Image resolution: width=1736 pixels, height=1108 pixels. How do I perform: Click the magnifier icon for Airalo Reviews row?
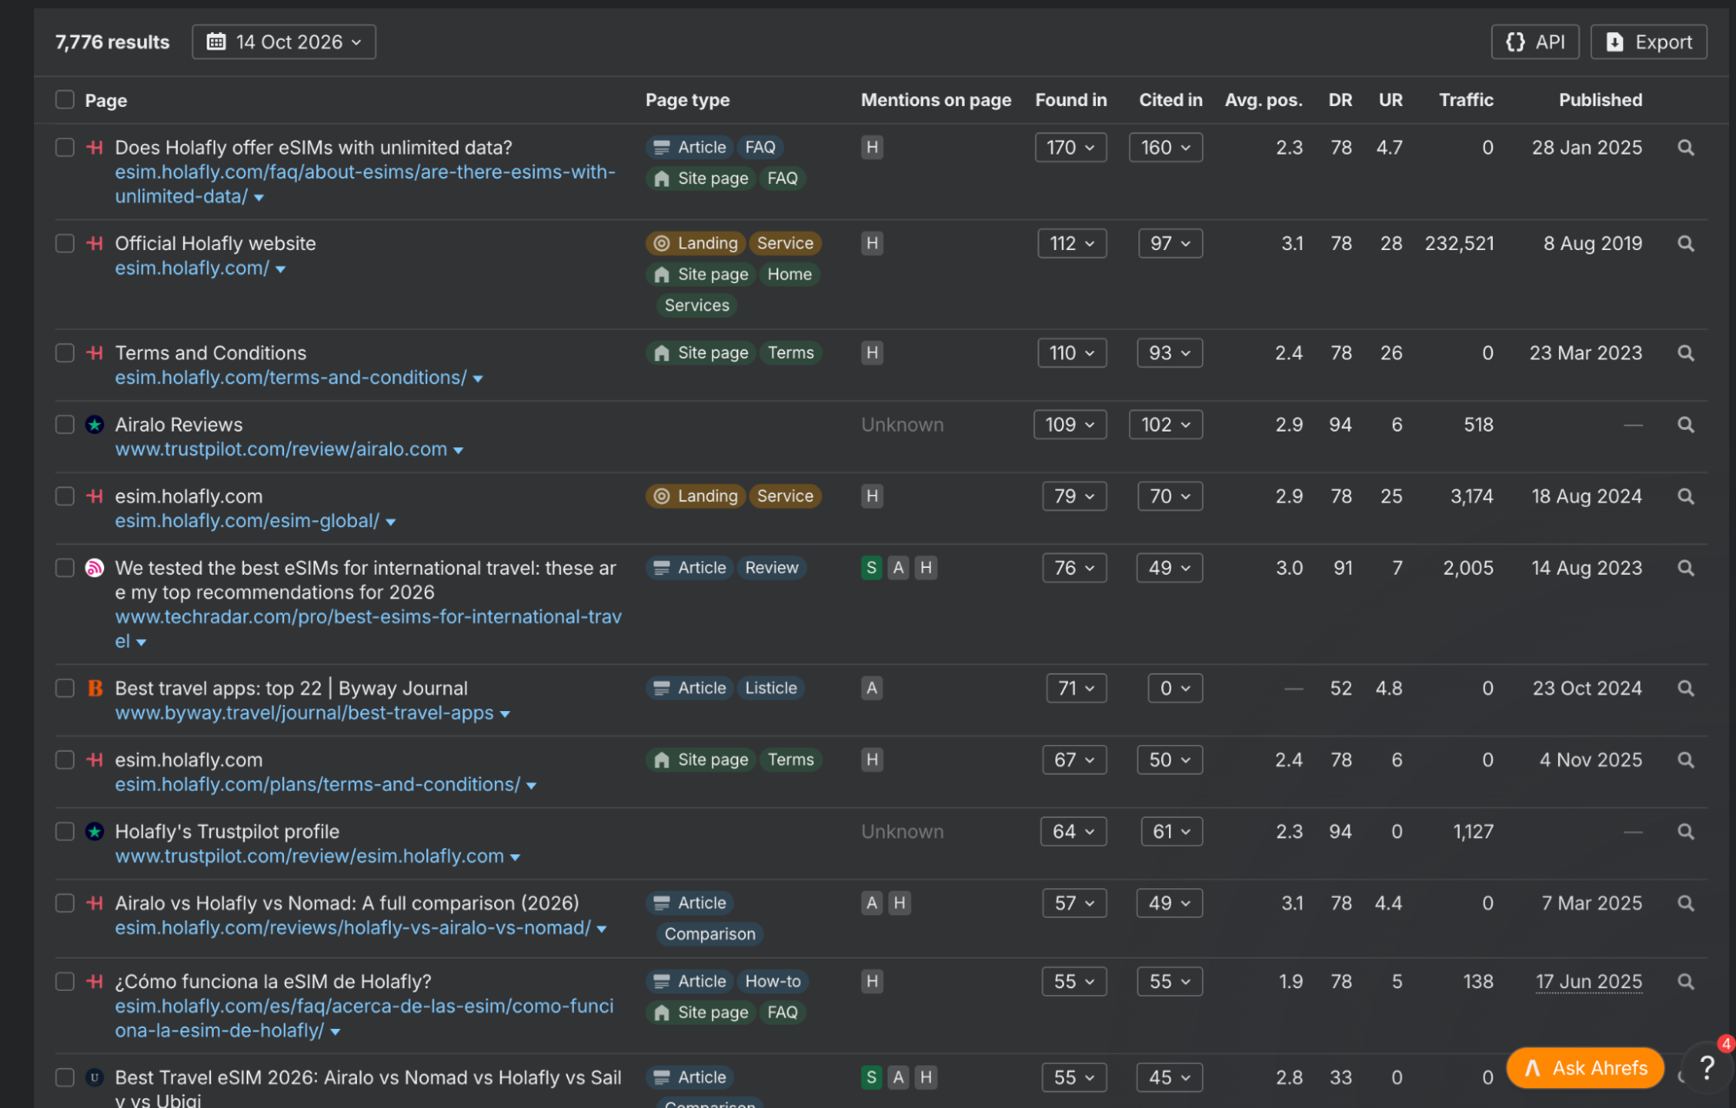(1686, 425)
